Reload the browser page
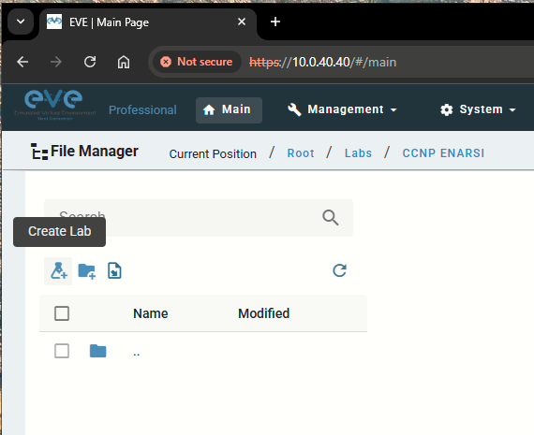This screenshot has height=435, width=534. [90, 62]
